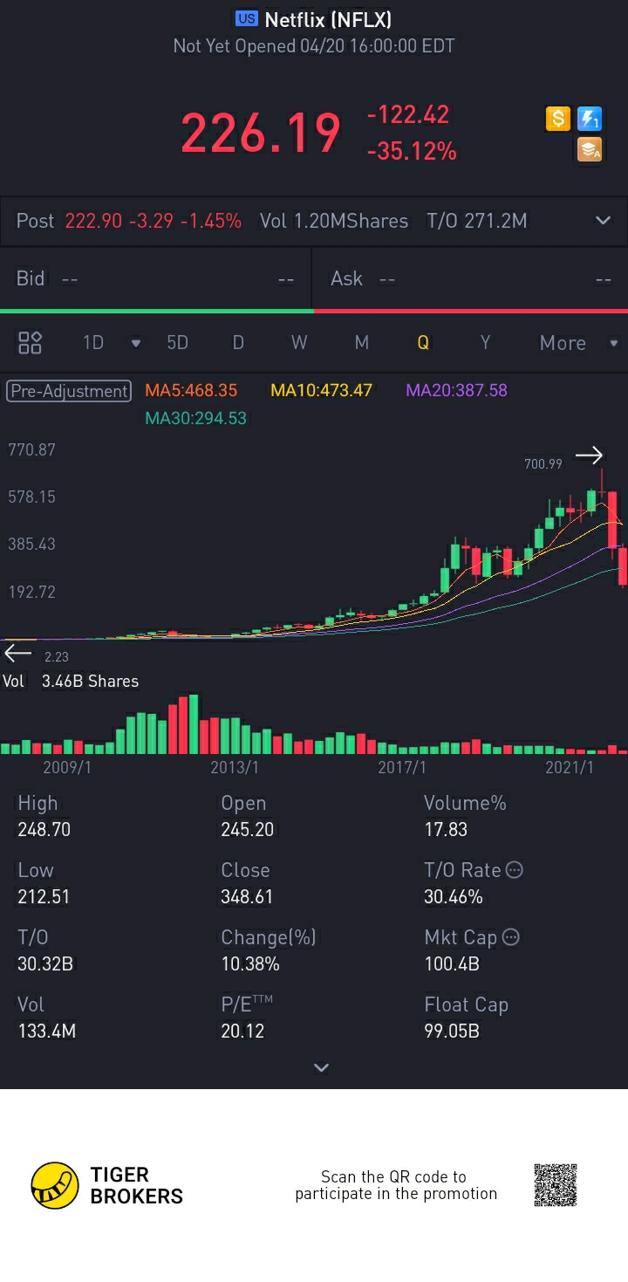The image size is (628, 1282).
Task: Switch to the daily D chart
Action: (x=238, y=343)
